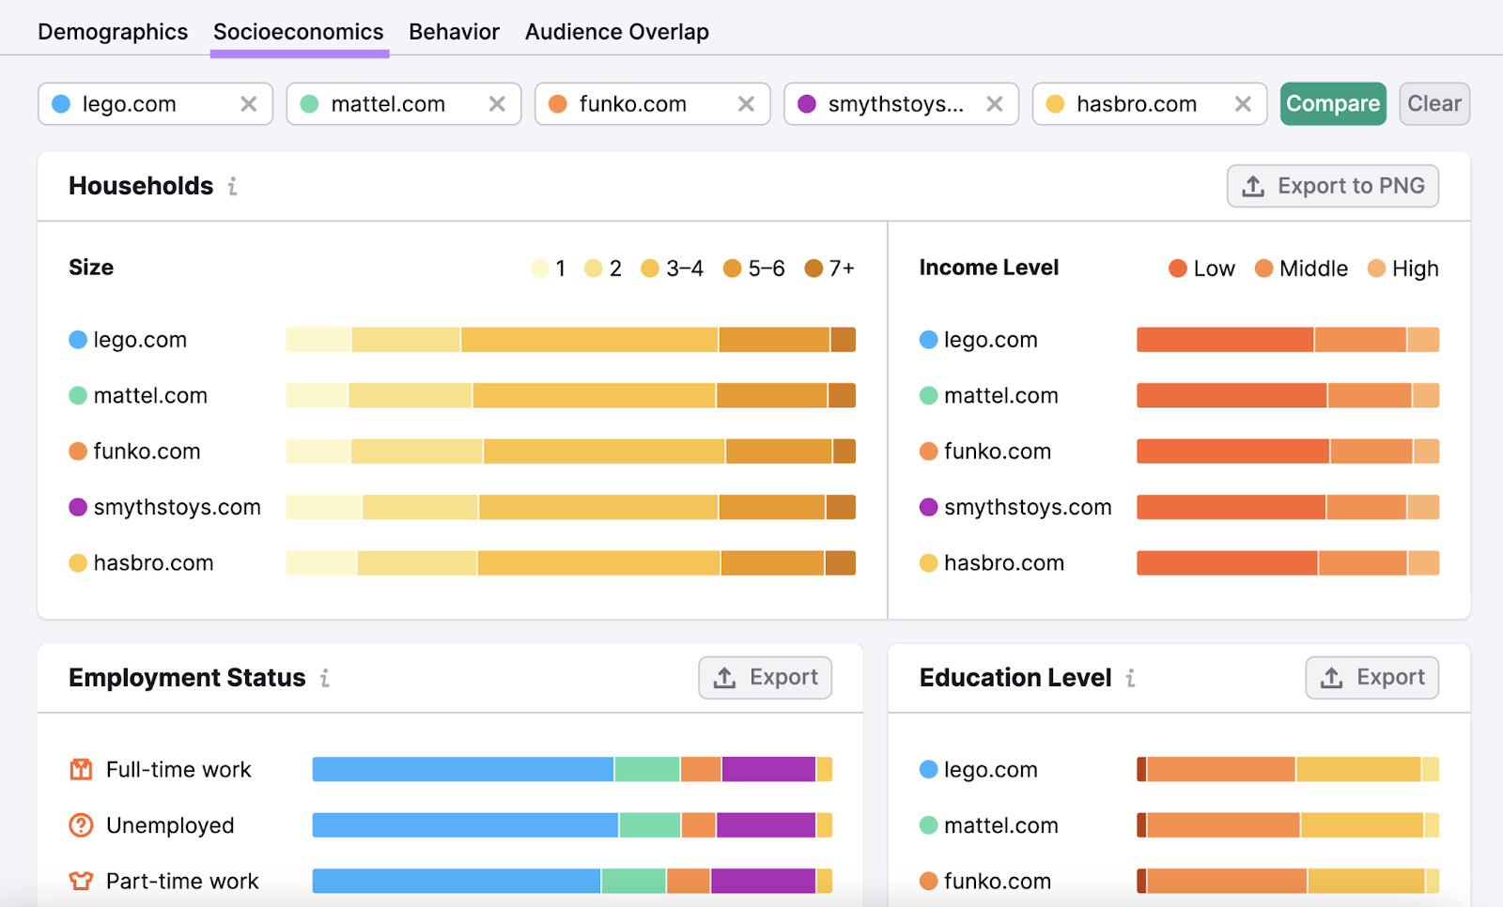Open the Audience Overlap tab
Viewport: 1503px width, 907px height.
point(616,31)
